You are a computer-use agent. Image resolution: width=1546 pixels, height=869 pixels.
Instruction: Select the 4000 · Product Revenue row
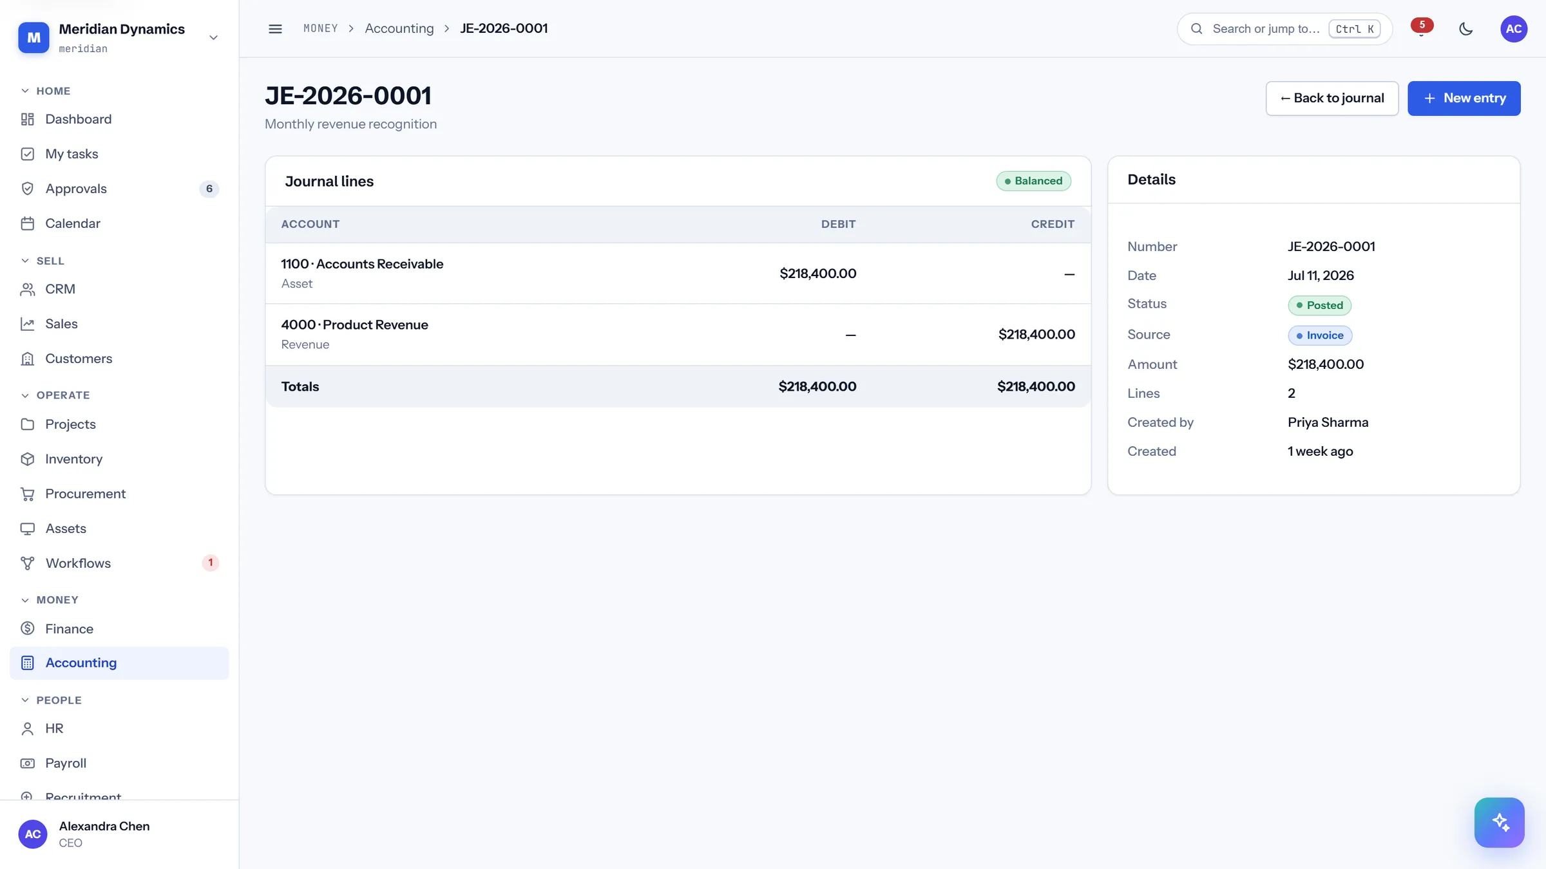tap(678, 335)
